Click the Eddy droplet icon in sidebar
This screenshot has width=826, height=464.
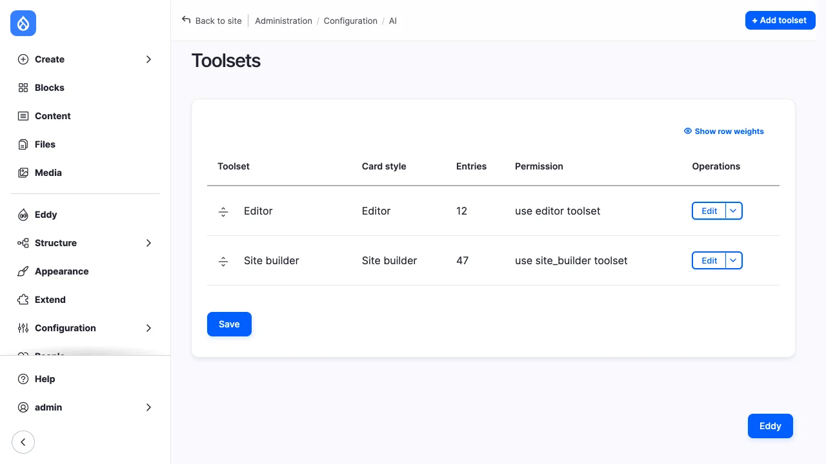[23, 215]
